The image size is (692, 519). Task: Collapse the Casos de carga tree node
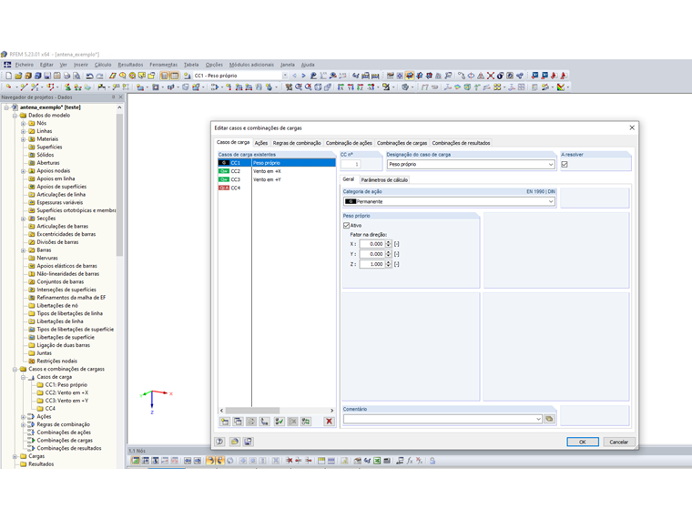click(24, 377)
